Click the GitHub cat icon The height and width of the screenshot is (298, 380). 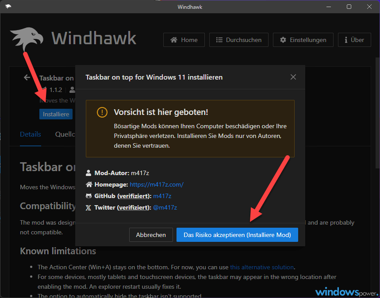coord(89,196)
